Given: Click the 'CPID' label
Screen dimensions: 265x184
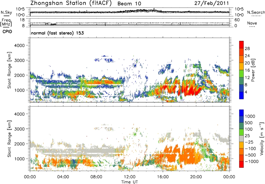Looking at the screenshot, I should (x=7, y=32).
